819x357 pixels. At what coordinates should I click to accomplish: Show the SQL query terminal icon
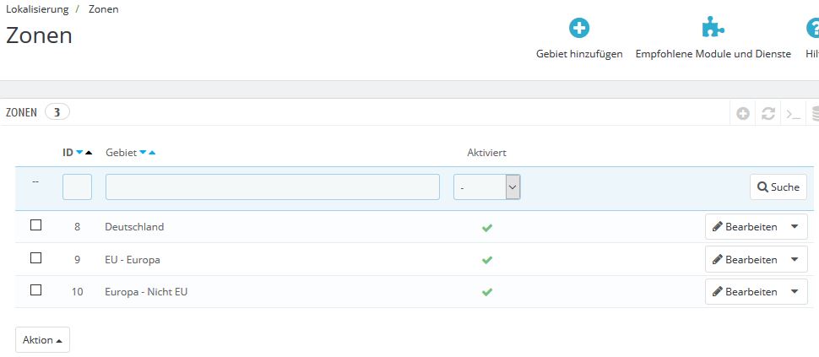[793, 113]
